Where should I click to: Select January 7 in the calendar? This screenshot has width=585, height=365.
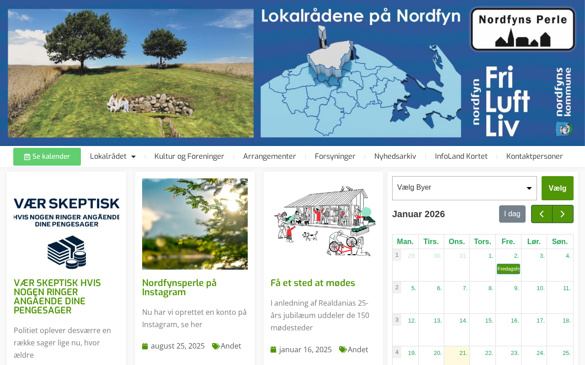[465, 288]
